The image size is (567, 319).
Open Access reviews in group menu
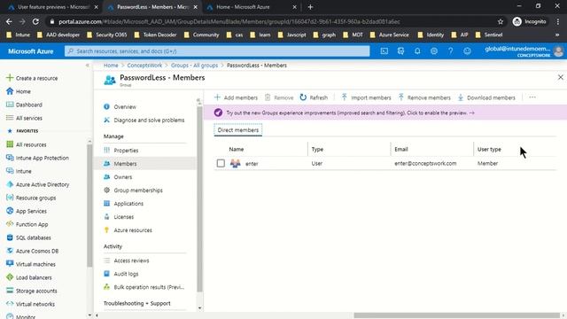point(131,261)
